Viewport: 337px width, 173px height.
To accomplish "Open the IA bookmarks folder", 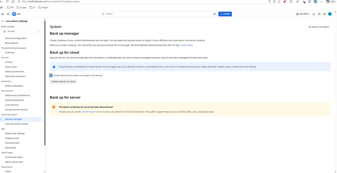I will 33,7.
